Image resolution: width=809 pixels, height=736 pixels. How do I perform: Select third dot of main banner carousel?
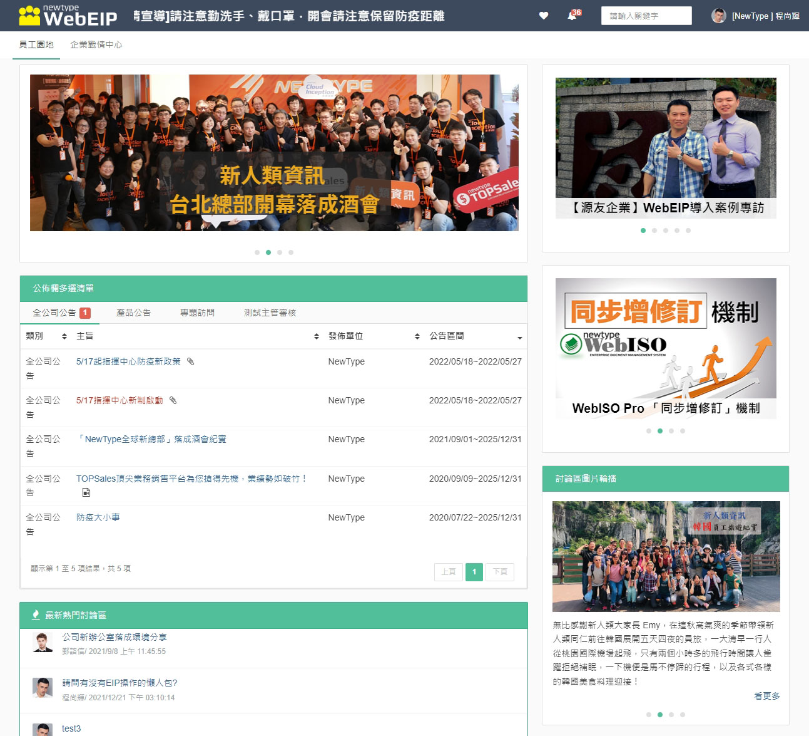(280, 252)
